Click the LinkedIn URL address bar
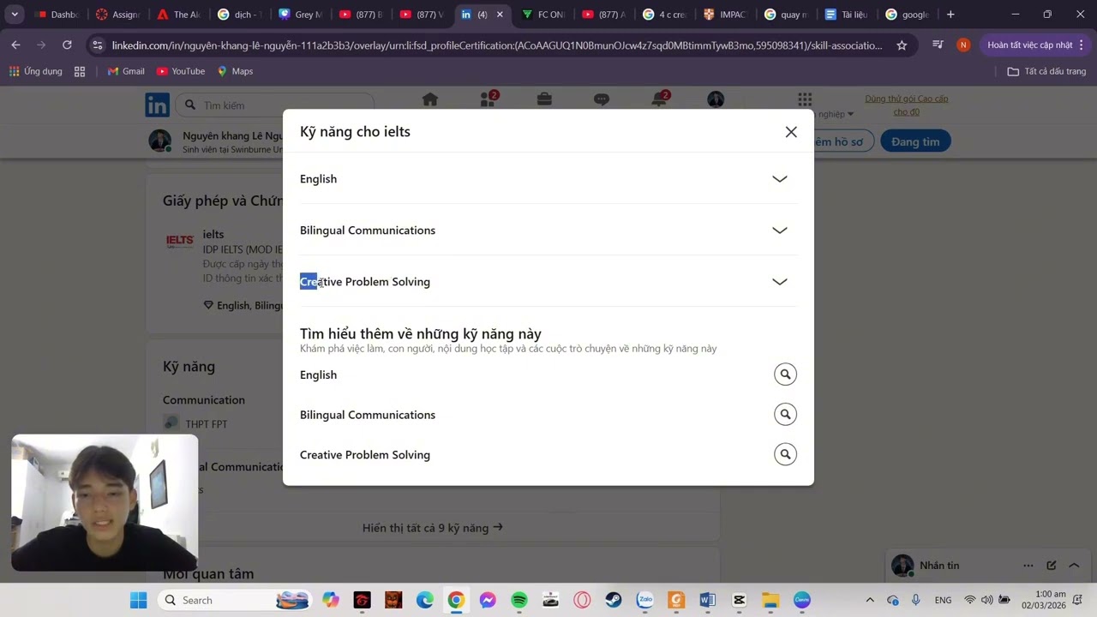 click(x=497, y=45)
